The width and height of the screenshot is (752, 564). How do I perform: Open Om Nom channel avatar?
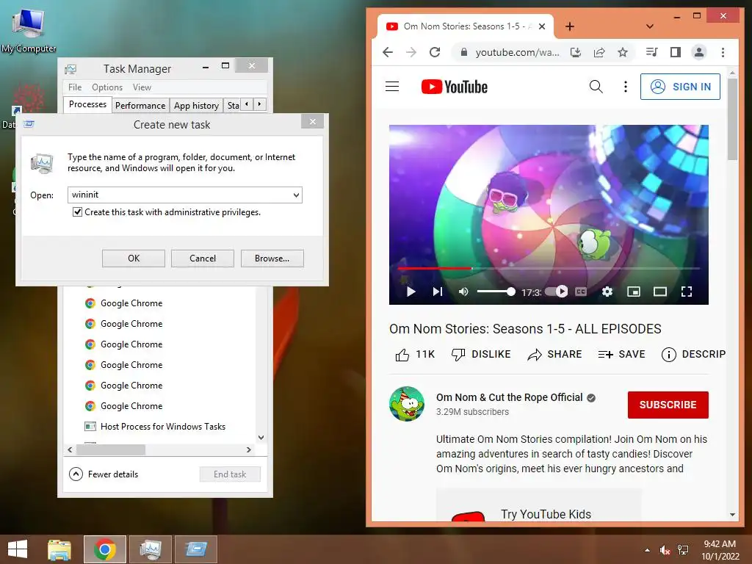click(x=407, y=404)
